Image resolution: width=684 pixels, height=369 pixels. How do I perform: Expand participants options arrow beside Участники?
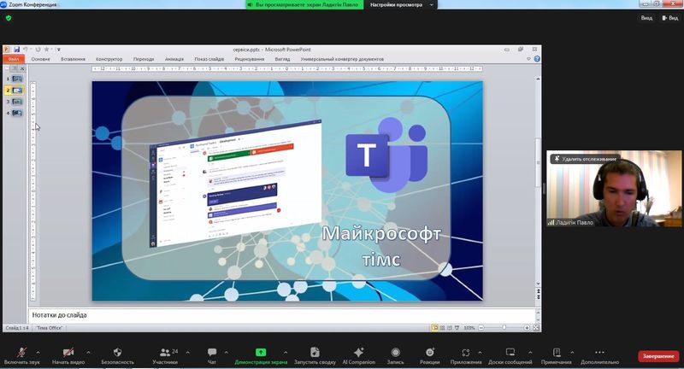coord(187,352)
